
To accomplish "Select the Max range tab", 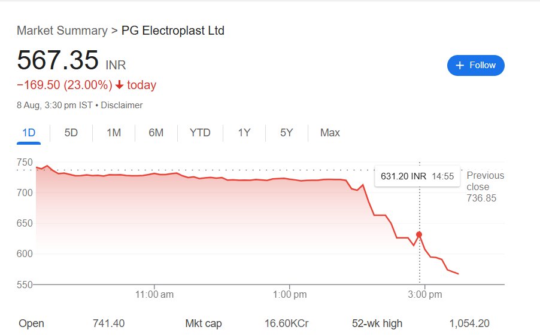I will pos(330,133).
